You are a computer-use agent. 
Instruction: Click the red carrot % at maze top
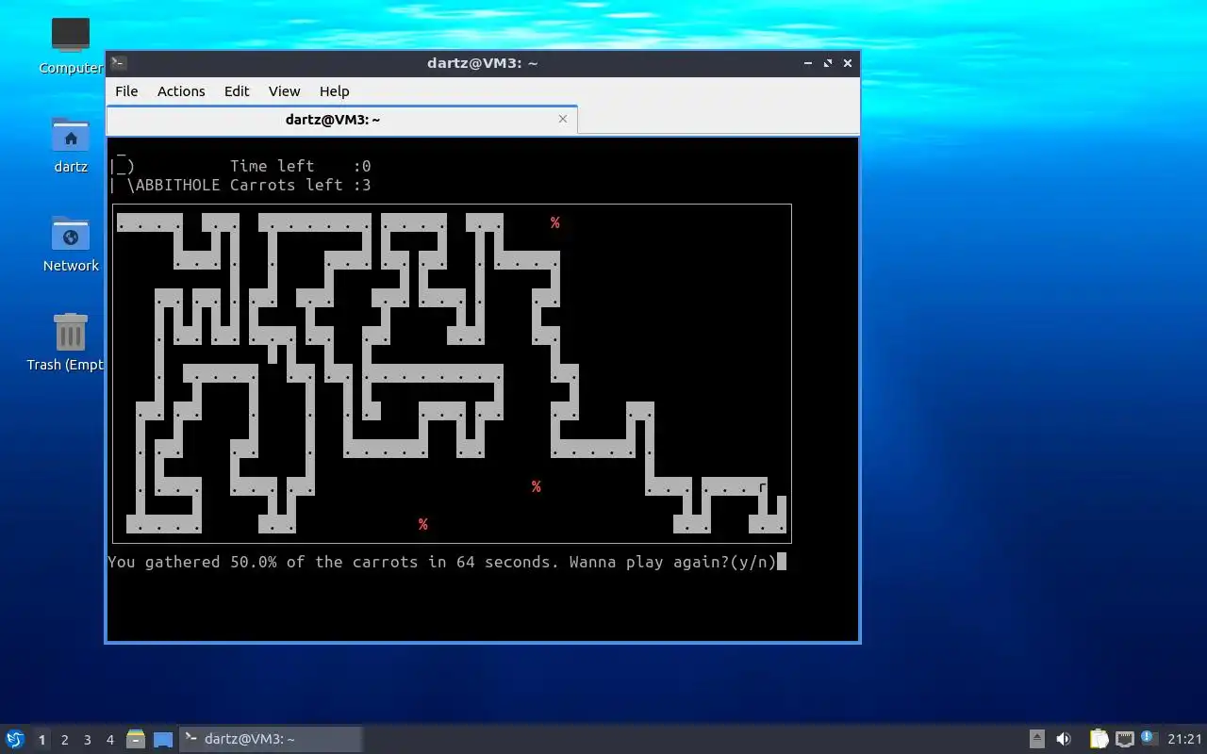pos(555,222)
